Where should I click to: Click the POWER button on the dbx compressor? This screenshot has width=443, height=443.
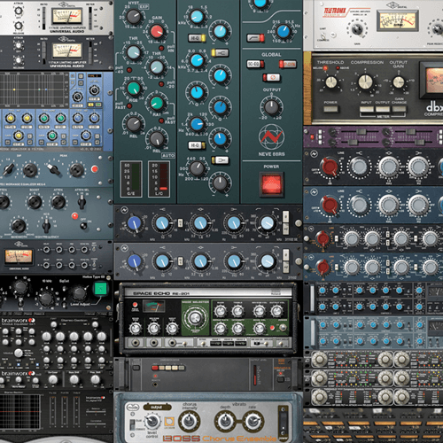click(x=330, y=109)
